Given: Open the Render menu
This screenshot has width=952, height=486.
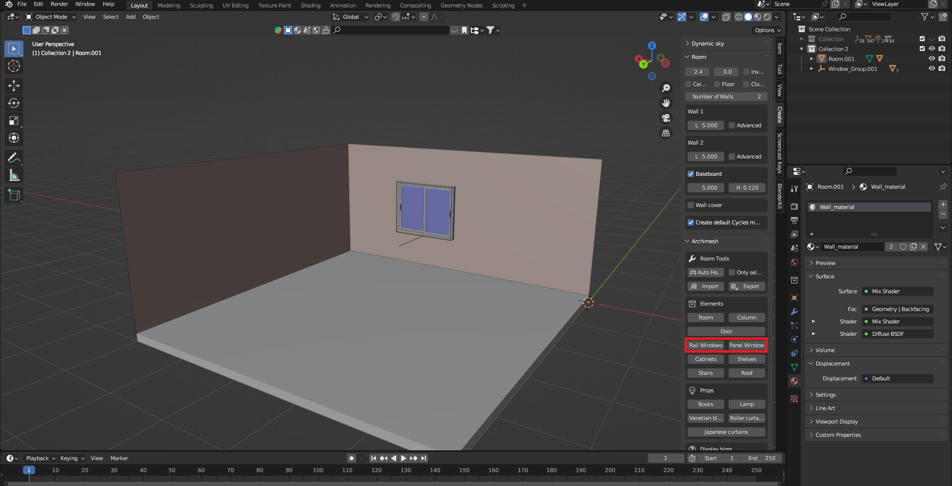Looking at the screenshot, I should 59,4.
